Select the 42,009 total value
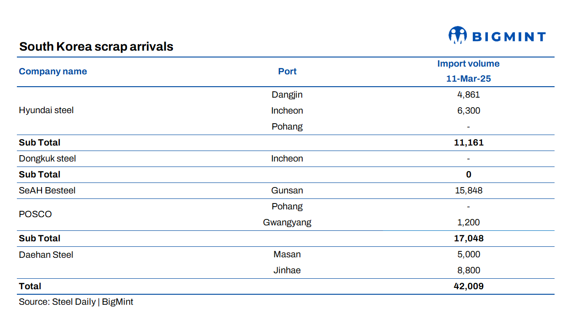571x323 pixels. point(468,286)
